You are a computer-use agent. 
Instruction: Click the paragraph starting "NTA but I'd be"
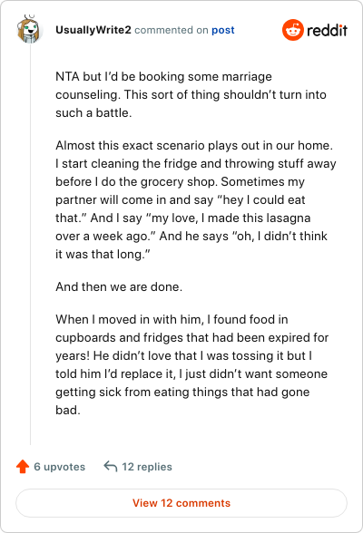191,94
